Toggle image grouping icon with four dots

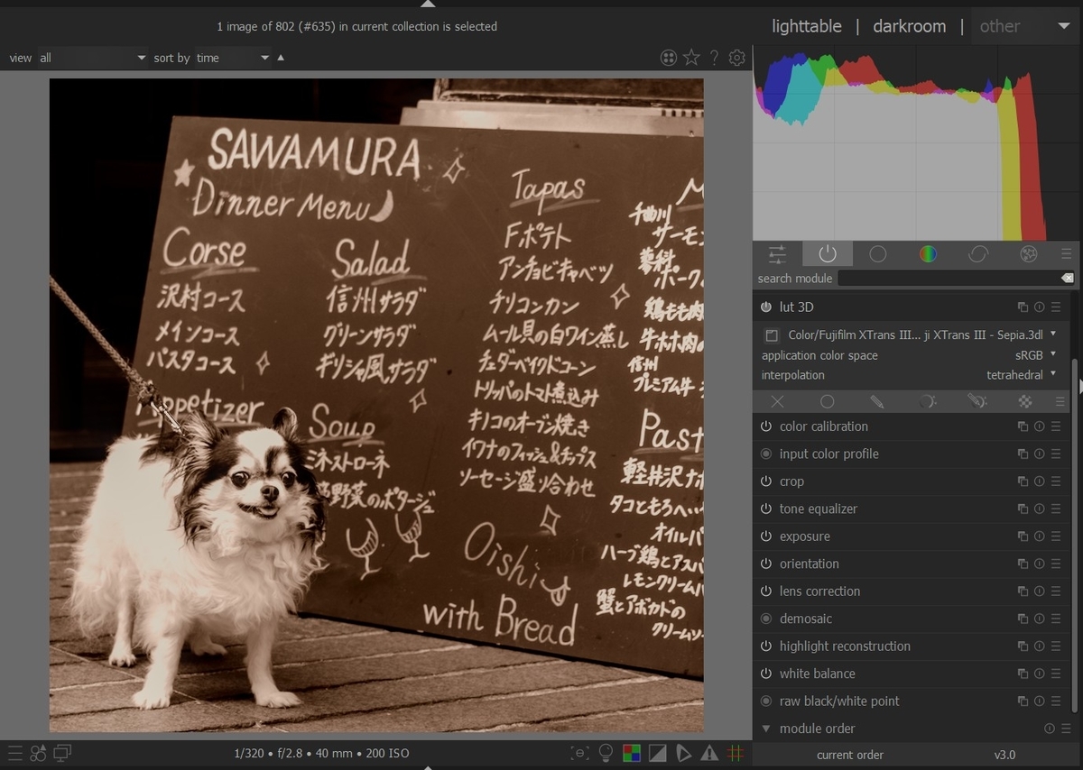coord(669,58)
